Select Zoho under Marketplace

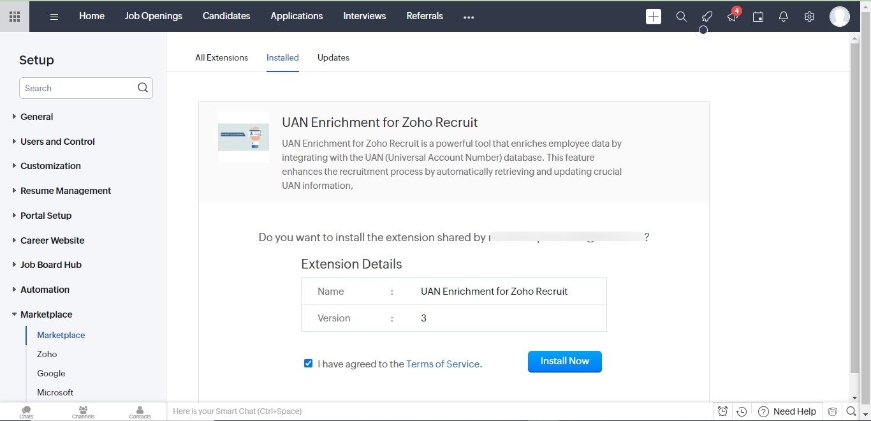[x=47, y=354]
